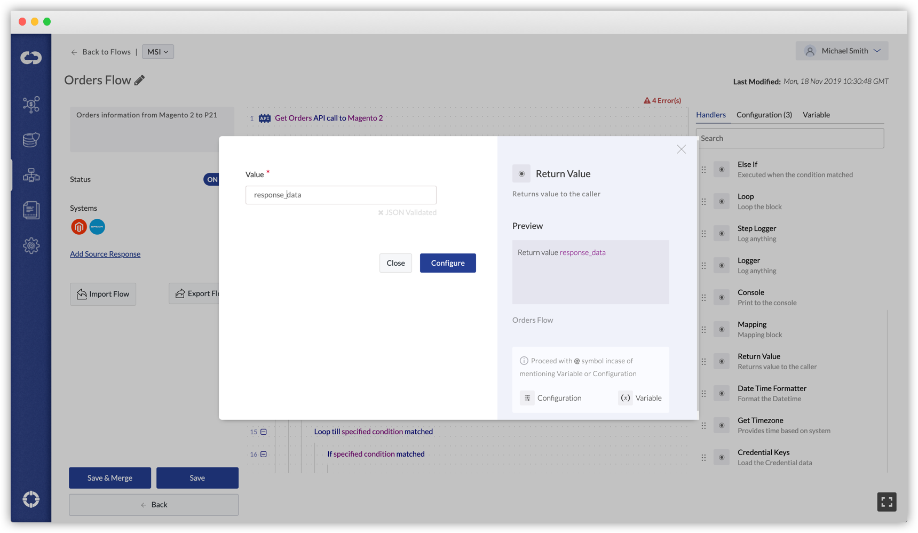918x533 pixels.
Task: Expand the Michael Smith user menu
Action: (x=842, y=51)
